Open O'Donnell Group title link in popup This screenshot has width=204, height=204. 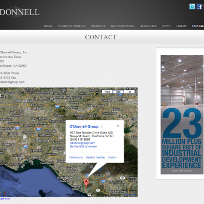click(84, 126)
